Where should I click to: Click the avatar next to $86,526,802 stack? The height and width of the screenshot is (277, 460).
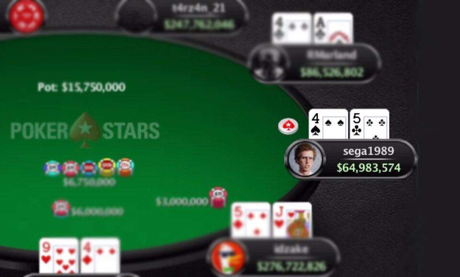click(x=268, y=64)
